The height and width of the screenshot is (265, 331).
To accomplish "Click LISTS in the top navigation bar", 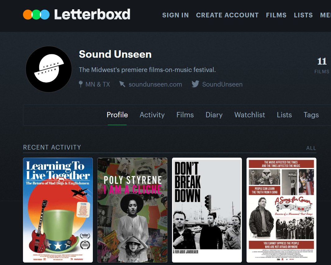I will coord(303,15).
